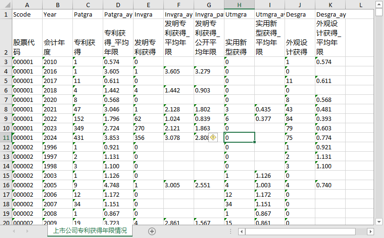The width and height of the screenshot is (384, 238).
Task: Click cell with value 3.078
Action: tap(179, 137)
